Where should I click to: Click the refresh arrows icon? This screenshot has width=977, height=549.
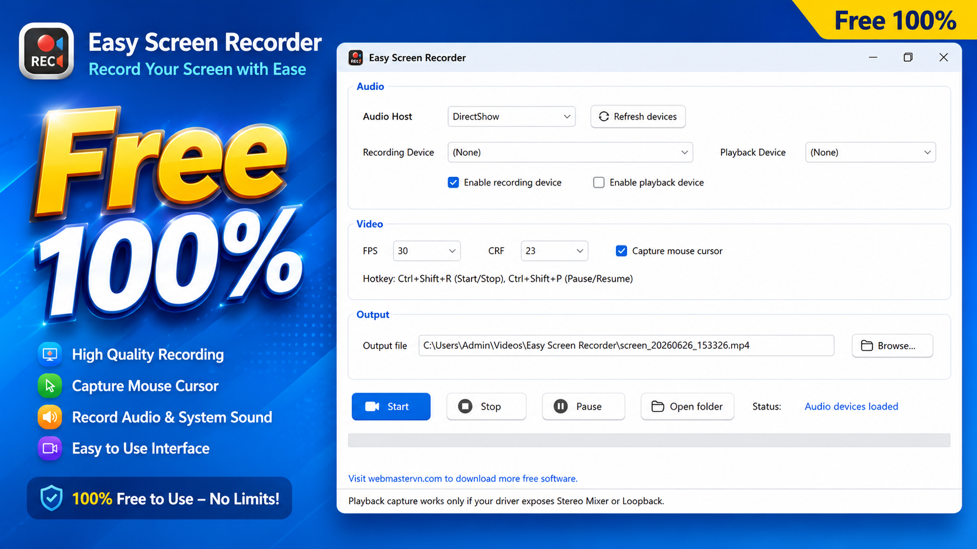pos(604,117)
